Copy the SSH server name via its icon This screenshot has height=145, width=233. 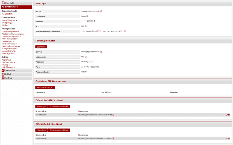point(101,11)
